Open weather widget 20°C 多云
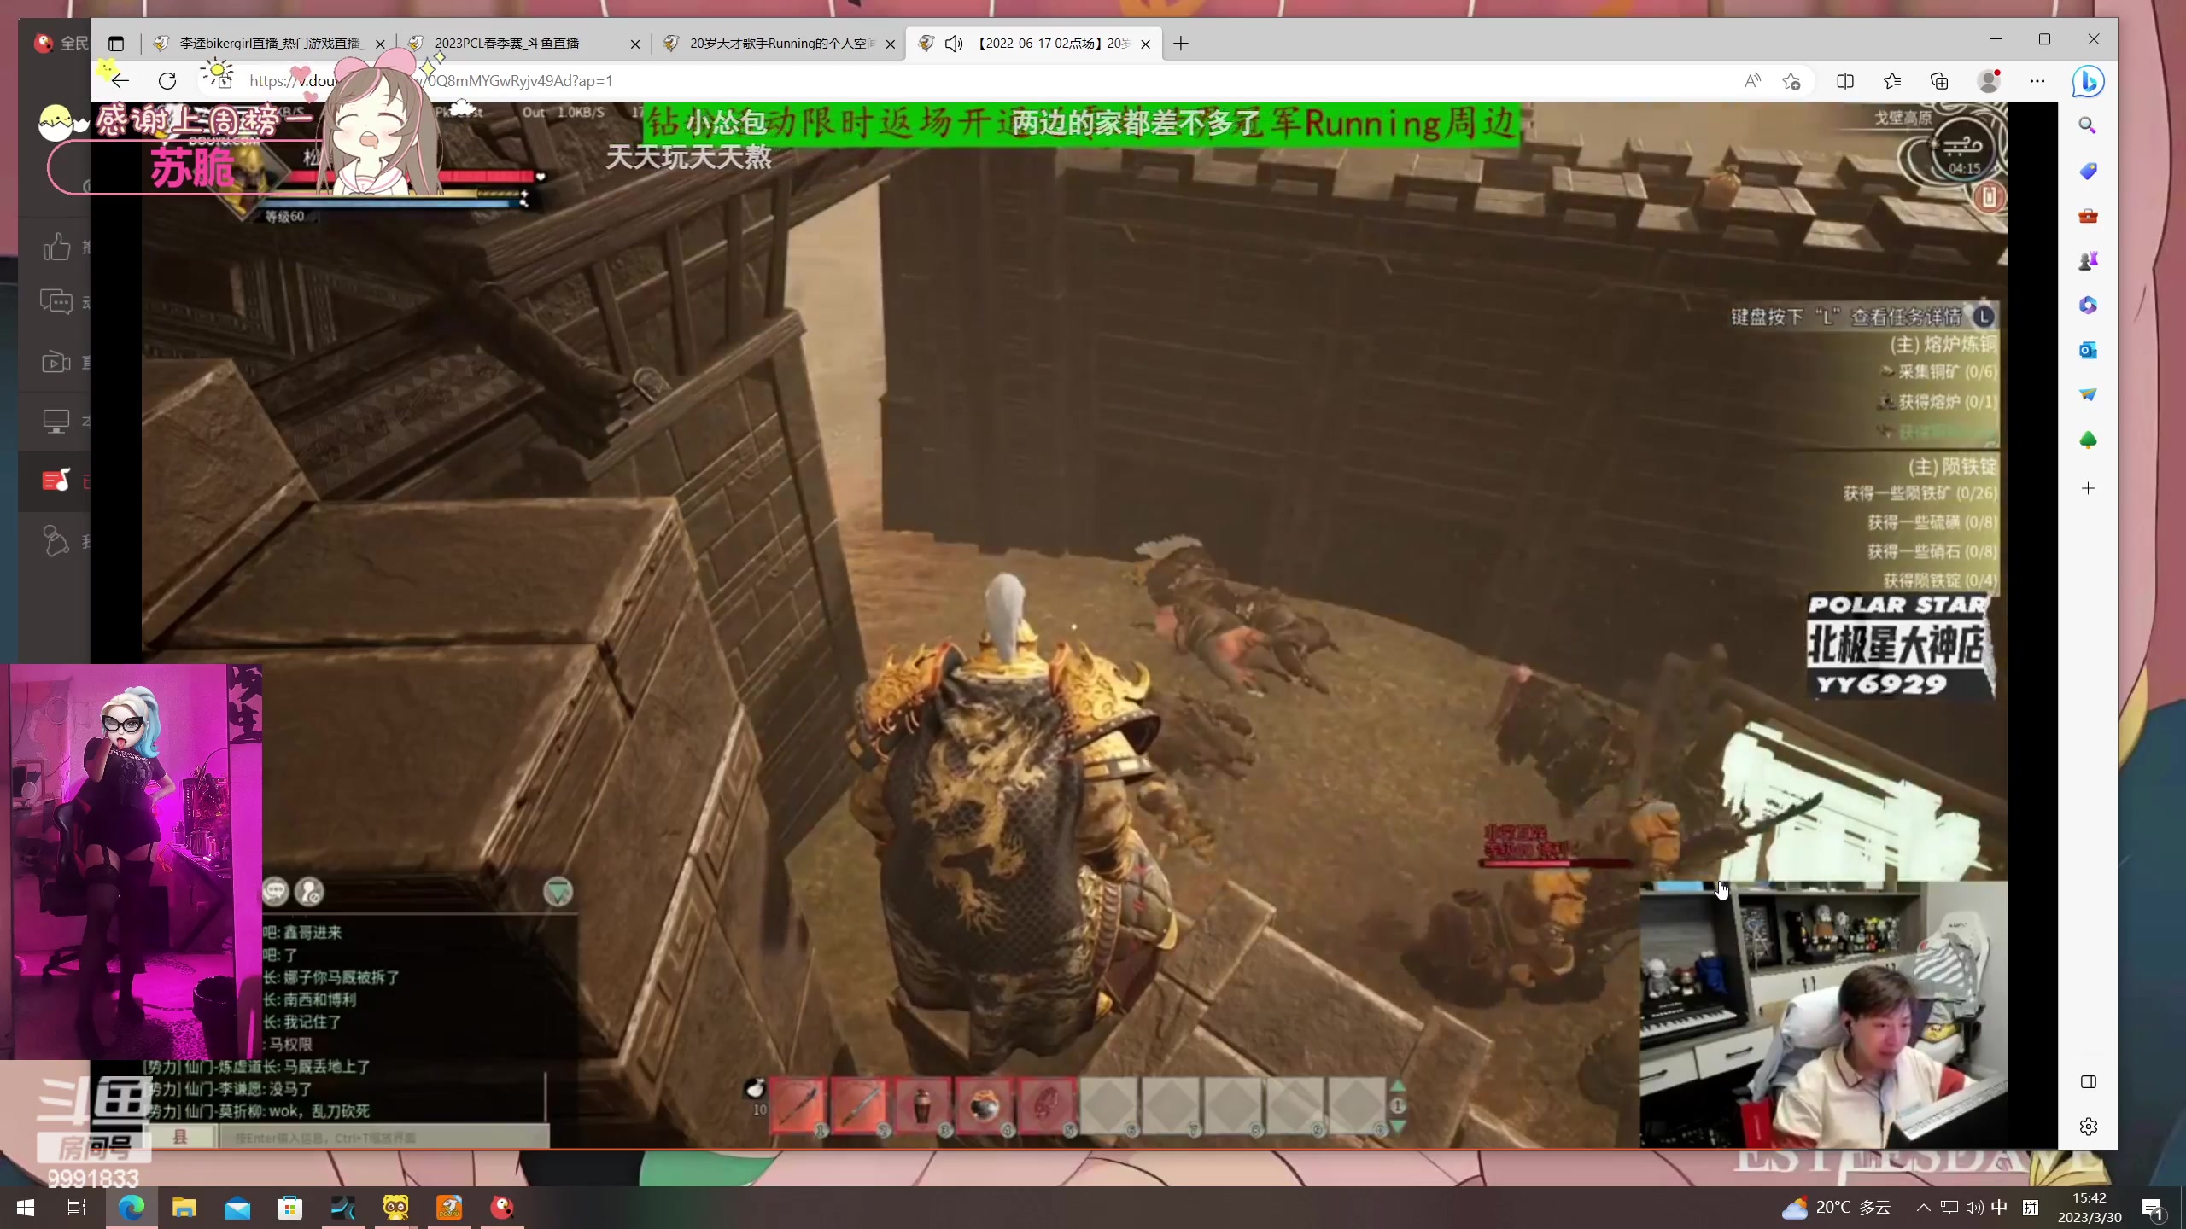 (1836, 1208)
